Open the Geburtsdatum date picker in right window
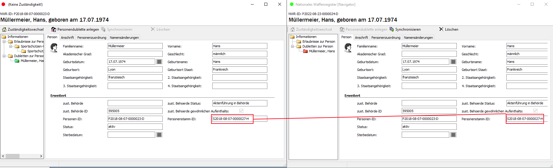Viewport: 553px width, 168px height. pos(453,62)
